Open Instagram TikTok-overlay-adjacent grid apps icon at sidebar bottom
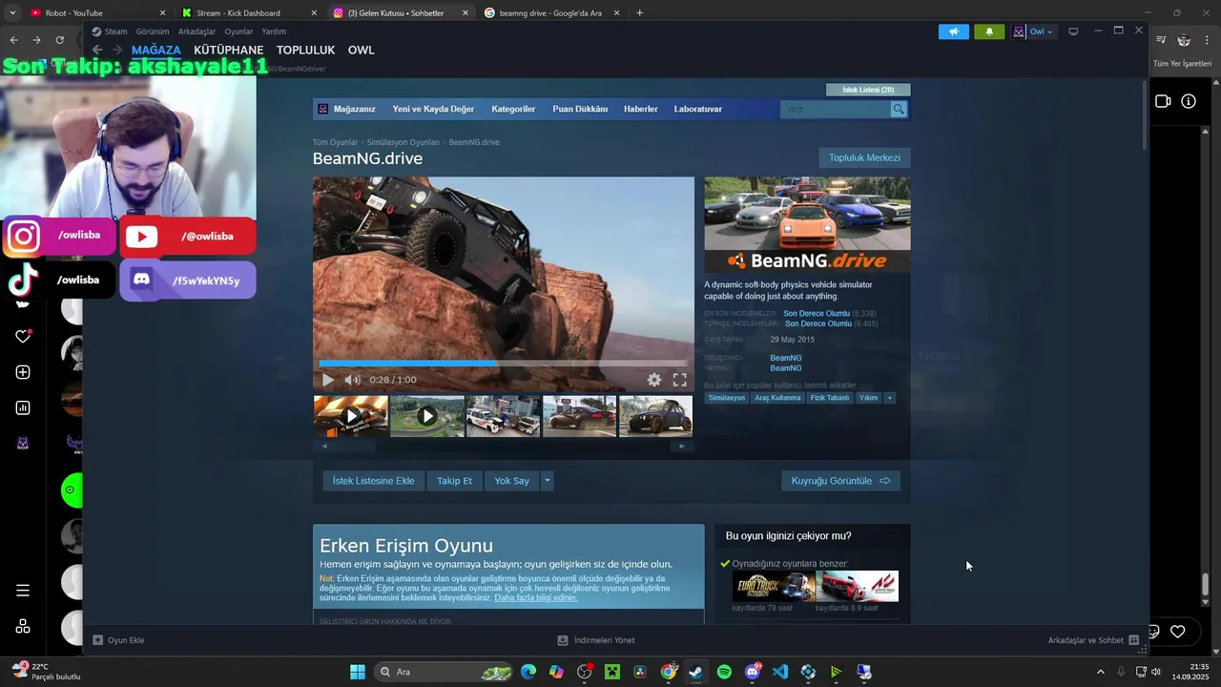 (x=23, y=626)
